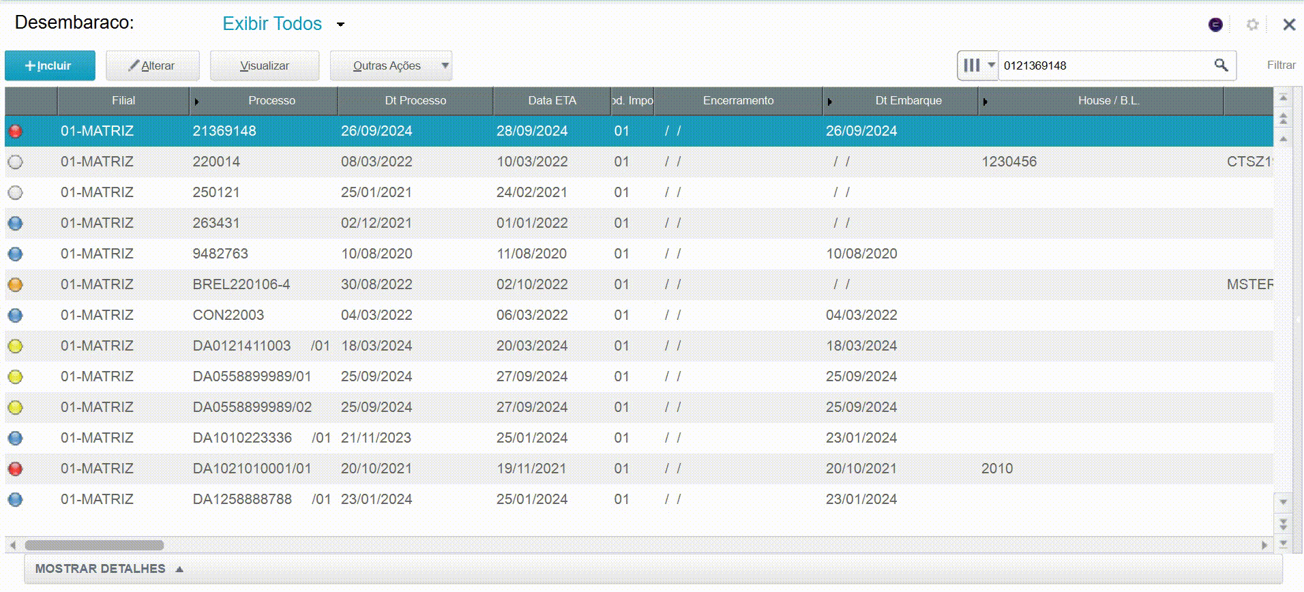1304x592 pixels.
Task: Select process cell CON22003
Action: (x=228, y=315)
